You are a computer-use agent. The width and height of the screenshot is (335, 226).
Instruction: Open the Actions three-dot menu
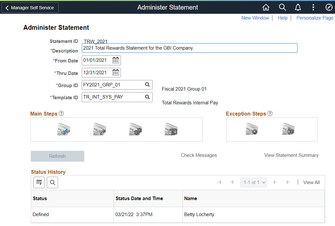point(313,7)
